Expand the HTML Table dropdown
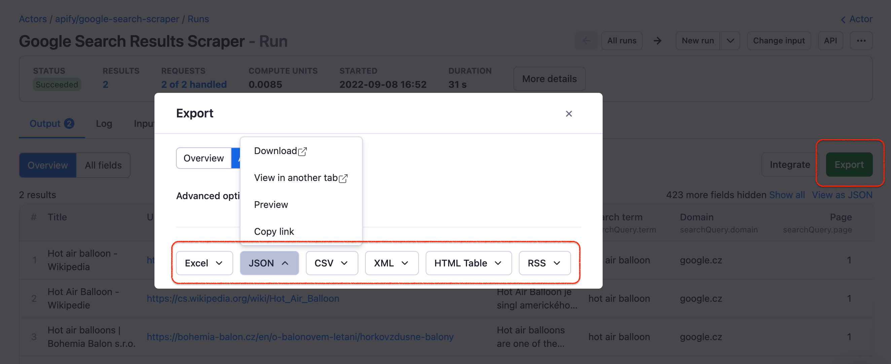Image resolution: width=891 pixels, height=364 pixels. (x=468, y=263)
